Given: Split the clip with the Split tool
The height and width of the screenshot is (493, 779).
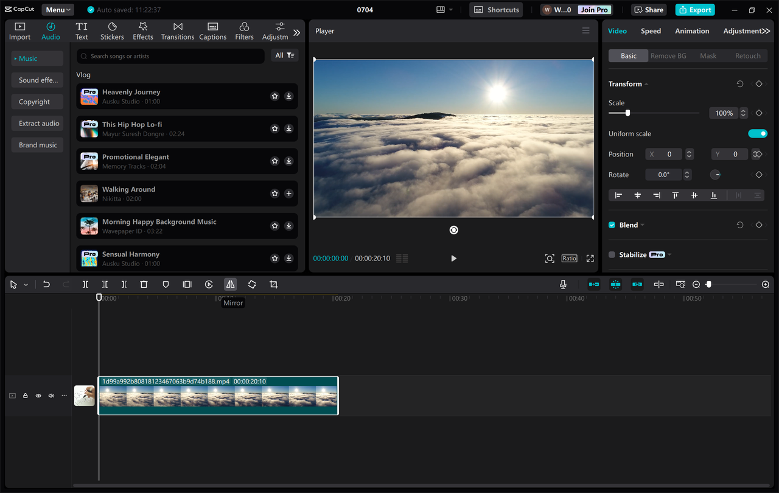Looking at the screenshot, I should pos(85,284).
